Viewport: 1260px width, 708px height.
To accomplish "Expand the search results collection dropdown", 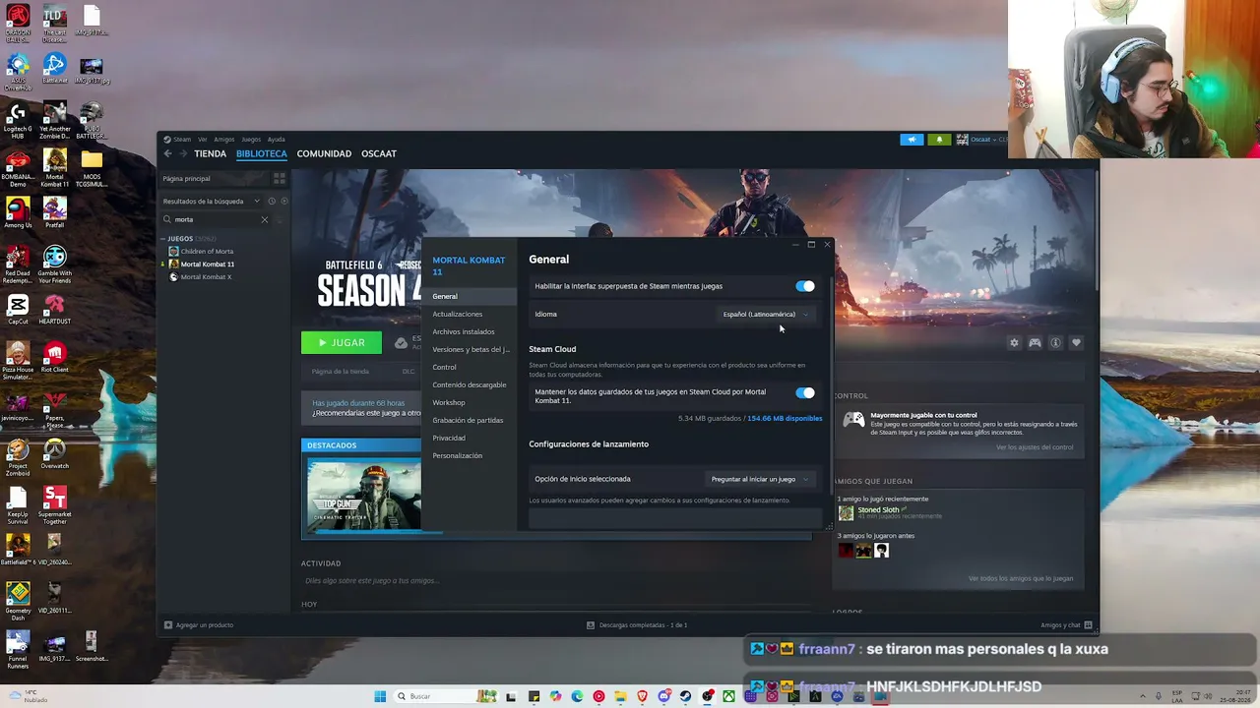I will tap(211, 201).
